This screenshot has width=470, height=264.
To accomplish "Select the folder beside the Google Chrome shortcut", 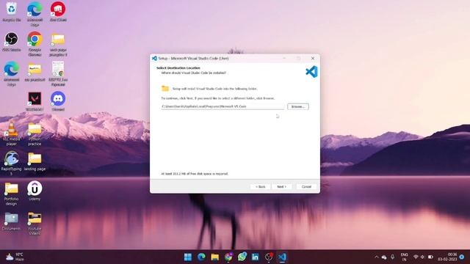I will (x=58, y=43).
